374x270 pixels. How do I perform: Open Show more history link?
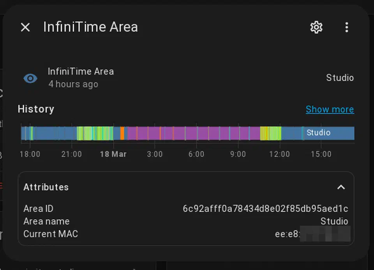pyautogui.click(x=330, y=109)
